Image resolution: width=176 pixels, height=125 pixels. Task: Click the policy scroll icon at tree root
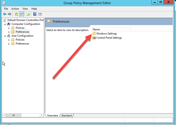5,20
